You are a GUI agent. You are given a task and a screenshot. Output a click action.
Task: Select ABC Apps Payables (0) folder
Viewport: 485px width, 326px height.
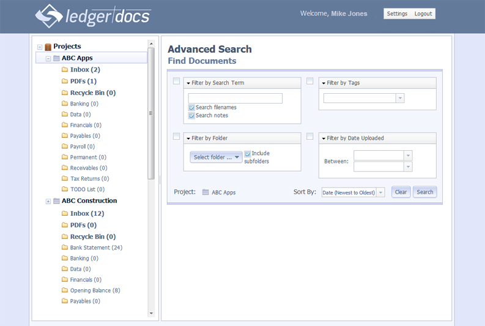85,135
